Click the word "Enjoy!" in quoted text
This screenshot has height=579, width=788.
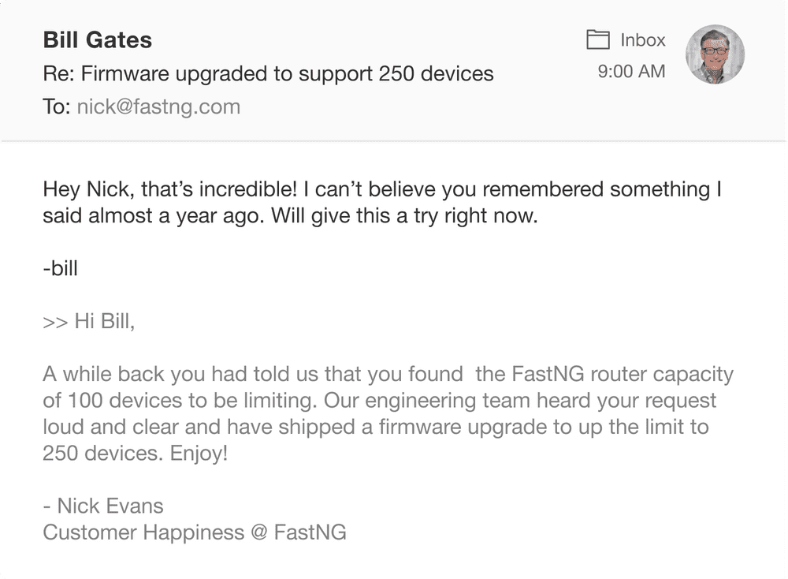pos(199,454)
